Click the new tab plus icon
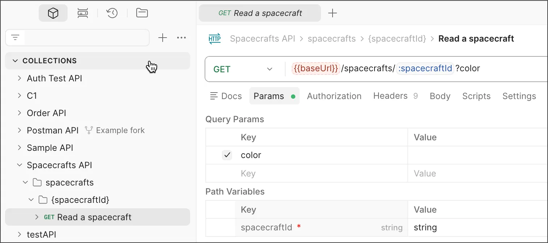548x243 pixels. click(332, 13)
